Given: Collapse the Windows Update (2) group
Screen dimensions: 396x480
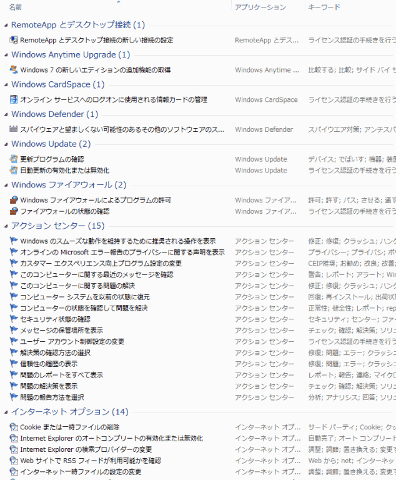Looking at the screenshot, I should click(x=6, y=144).
